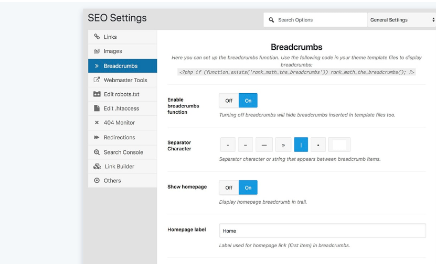Click the Images picture icon
The width and height of the screenshot is (436, 264).
point(97,51)
